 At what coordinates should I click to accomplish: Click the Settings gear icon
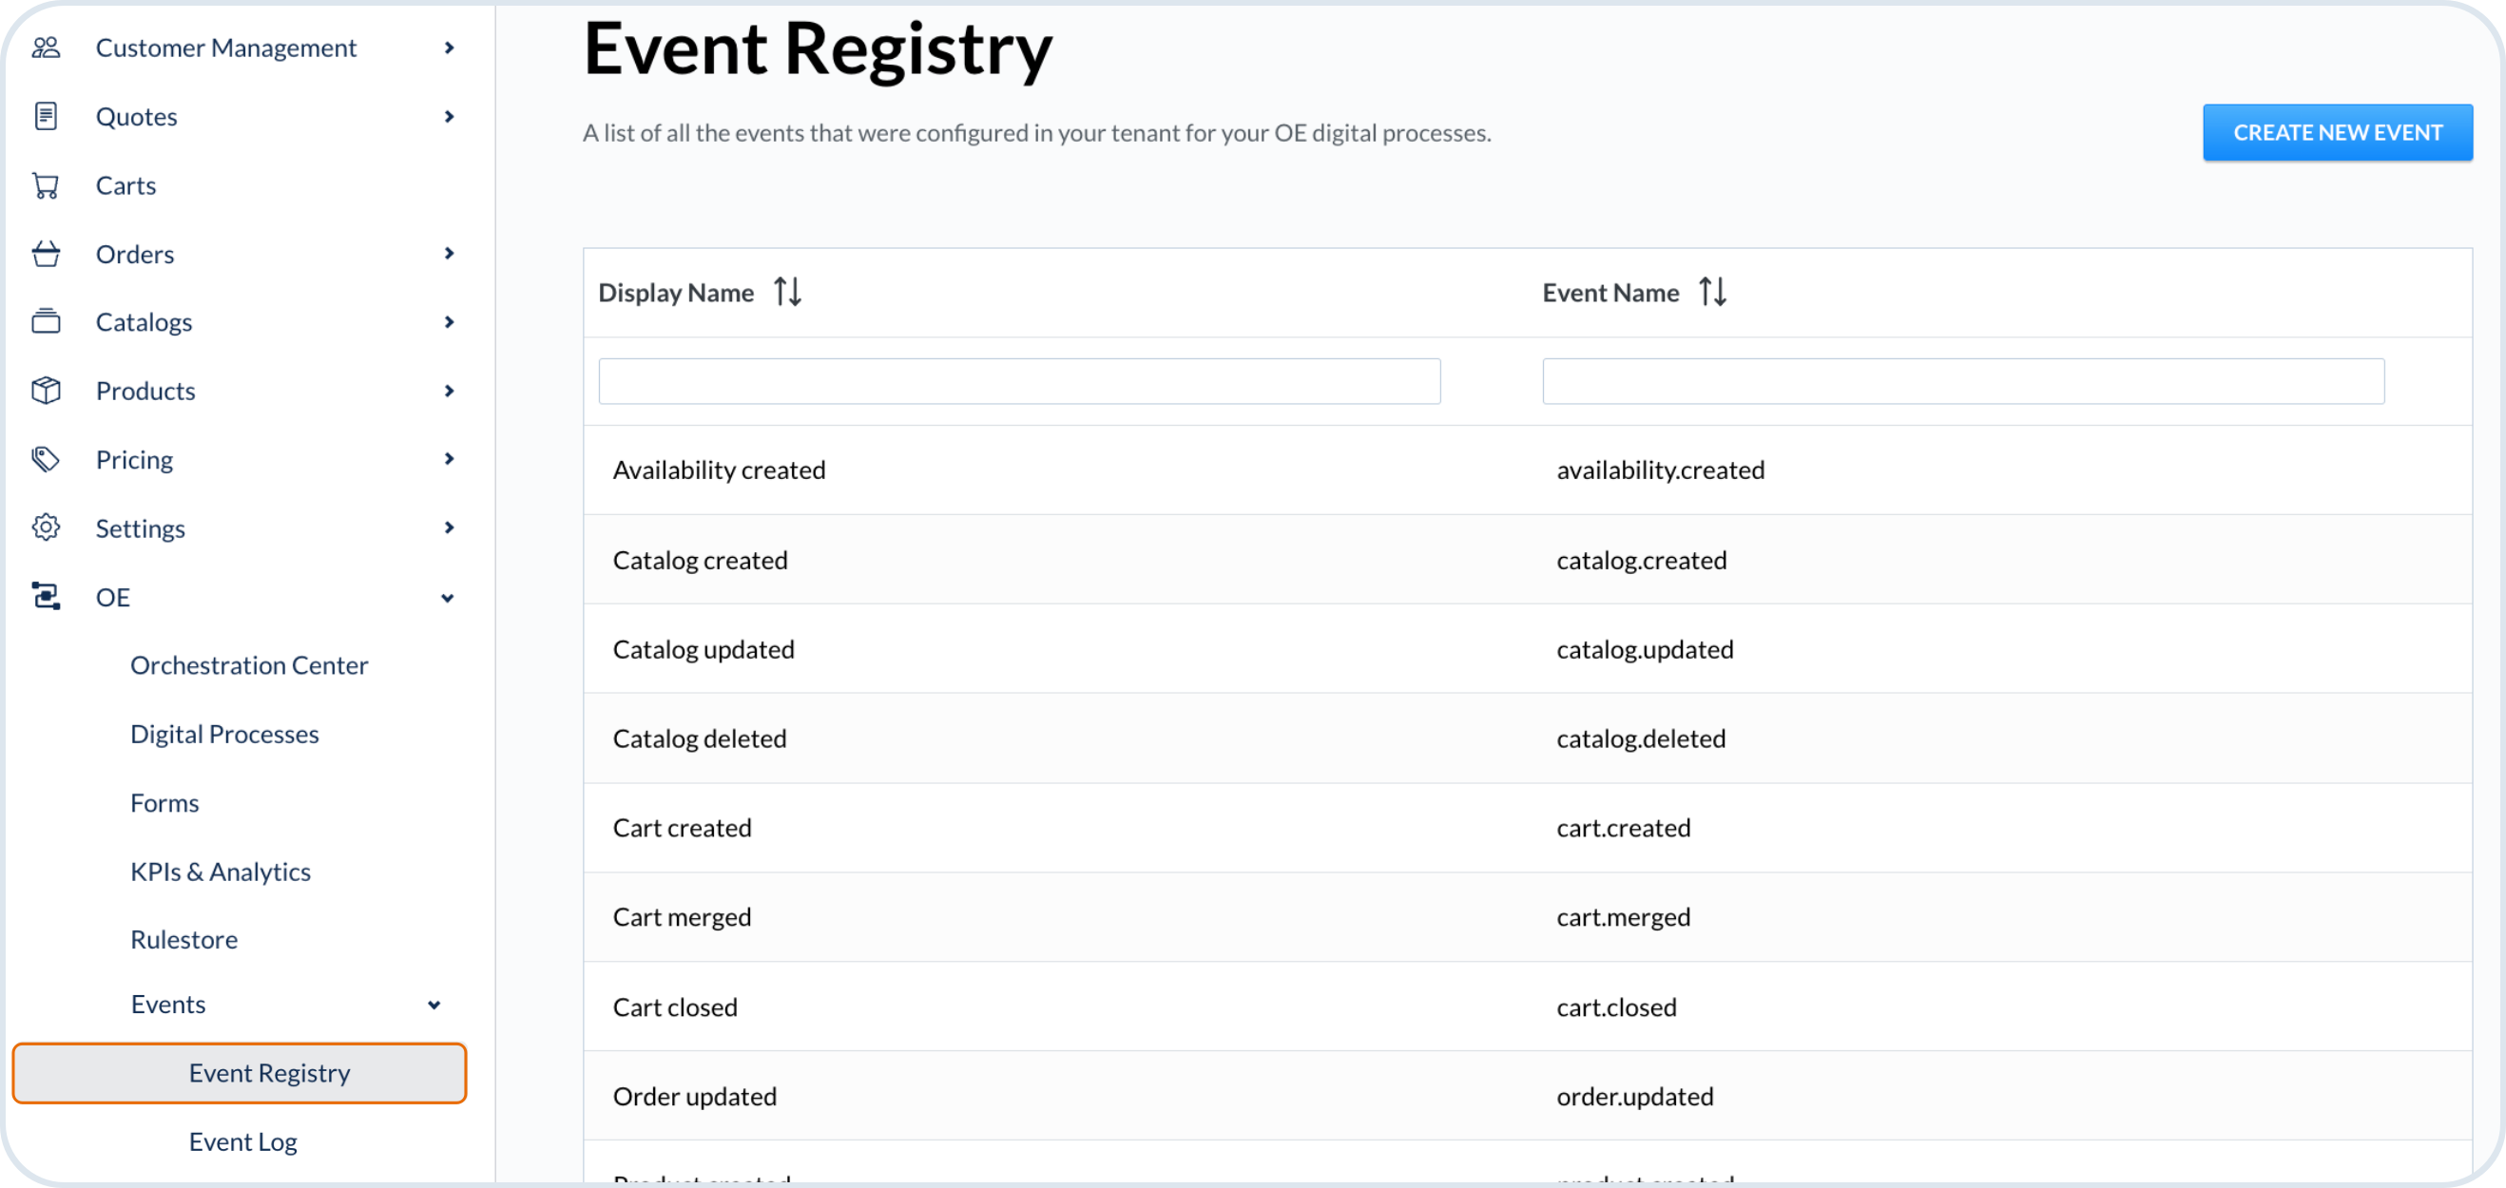[x=46, y=527]
